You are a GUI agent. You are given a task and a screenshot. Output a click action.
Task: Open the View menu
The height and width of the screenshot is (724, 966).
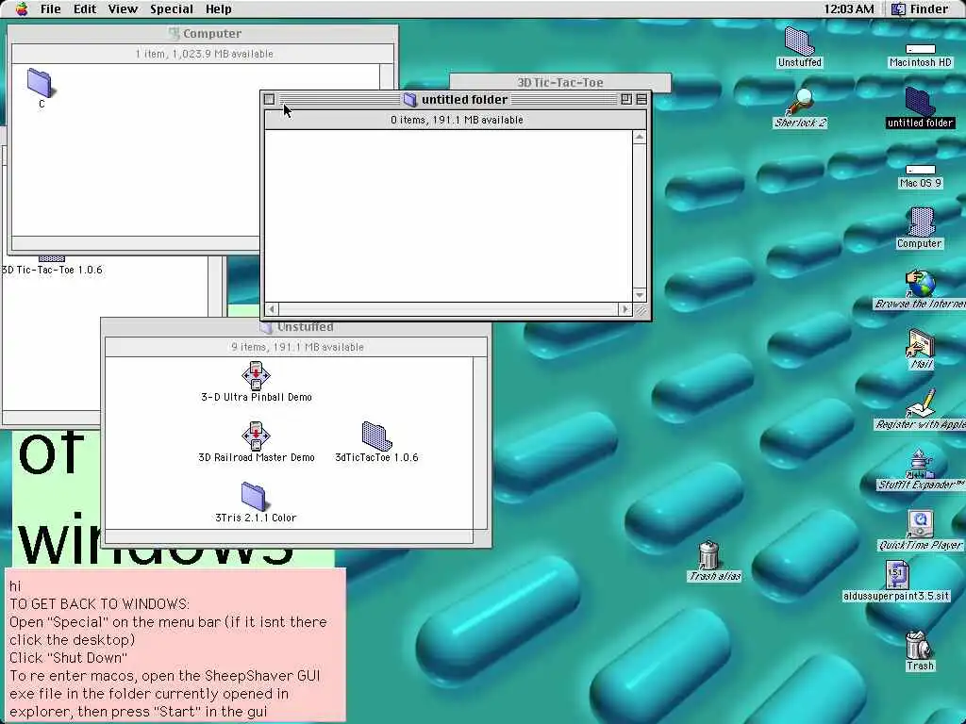pyautogui.click(x=123, y=9)
